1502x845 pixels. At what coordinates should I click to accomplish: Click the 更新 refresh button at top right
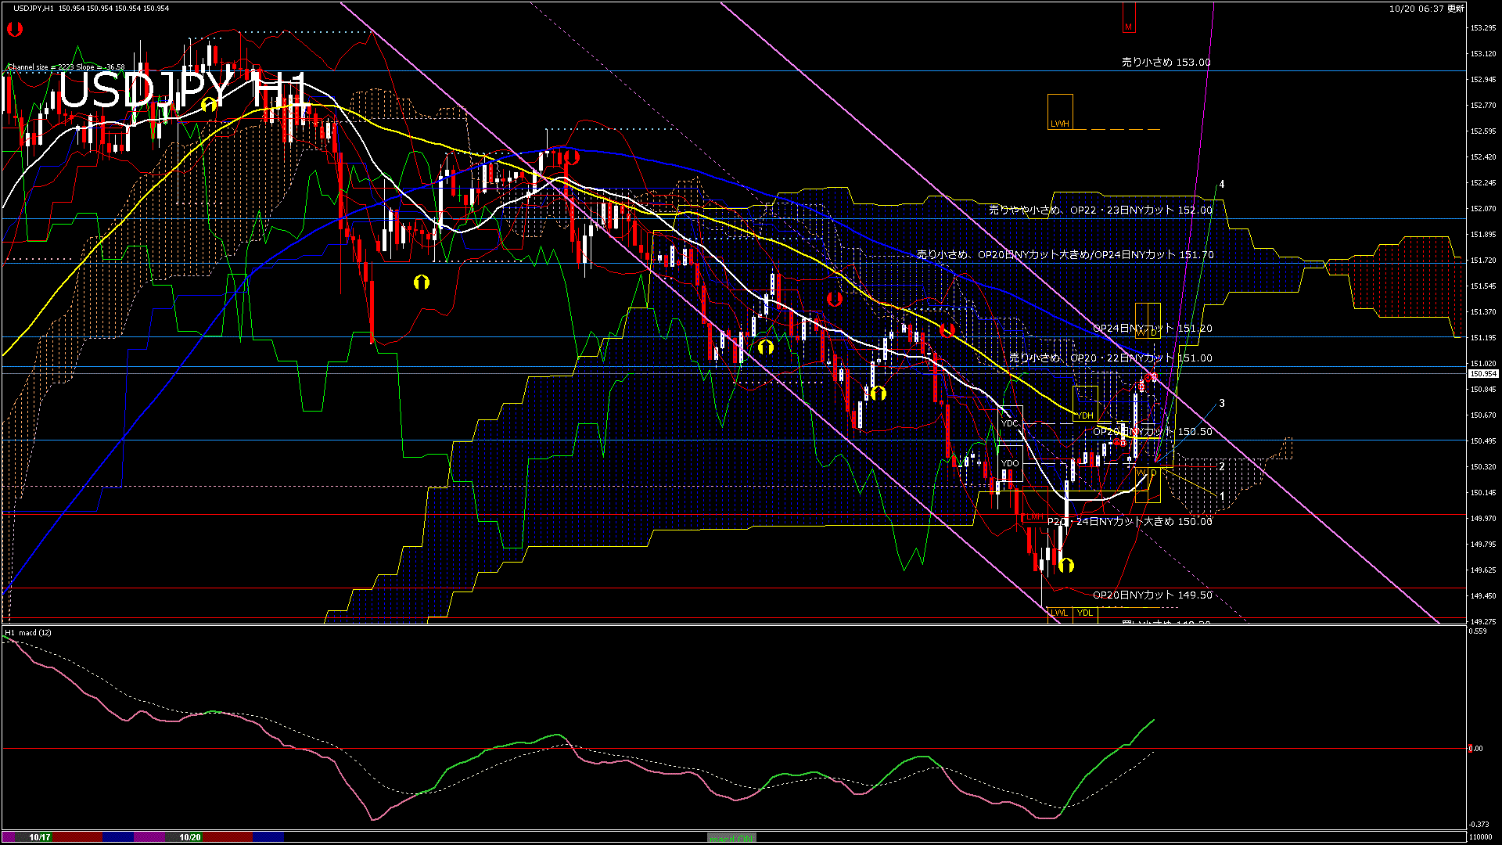[x=1455, y=9]
